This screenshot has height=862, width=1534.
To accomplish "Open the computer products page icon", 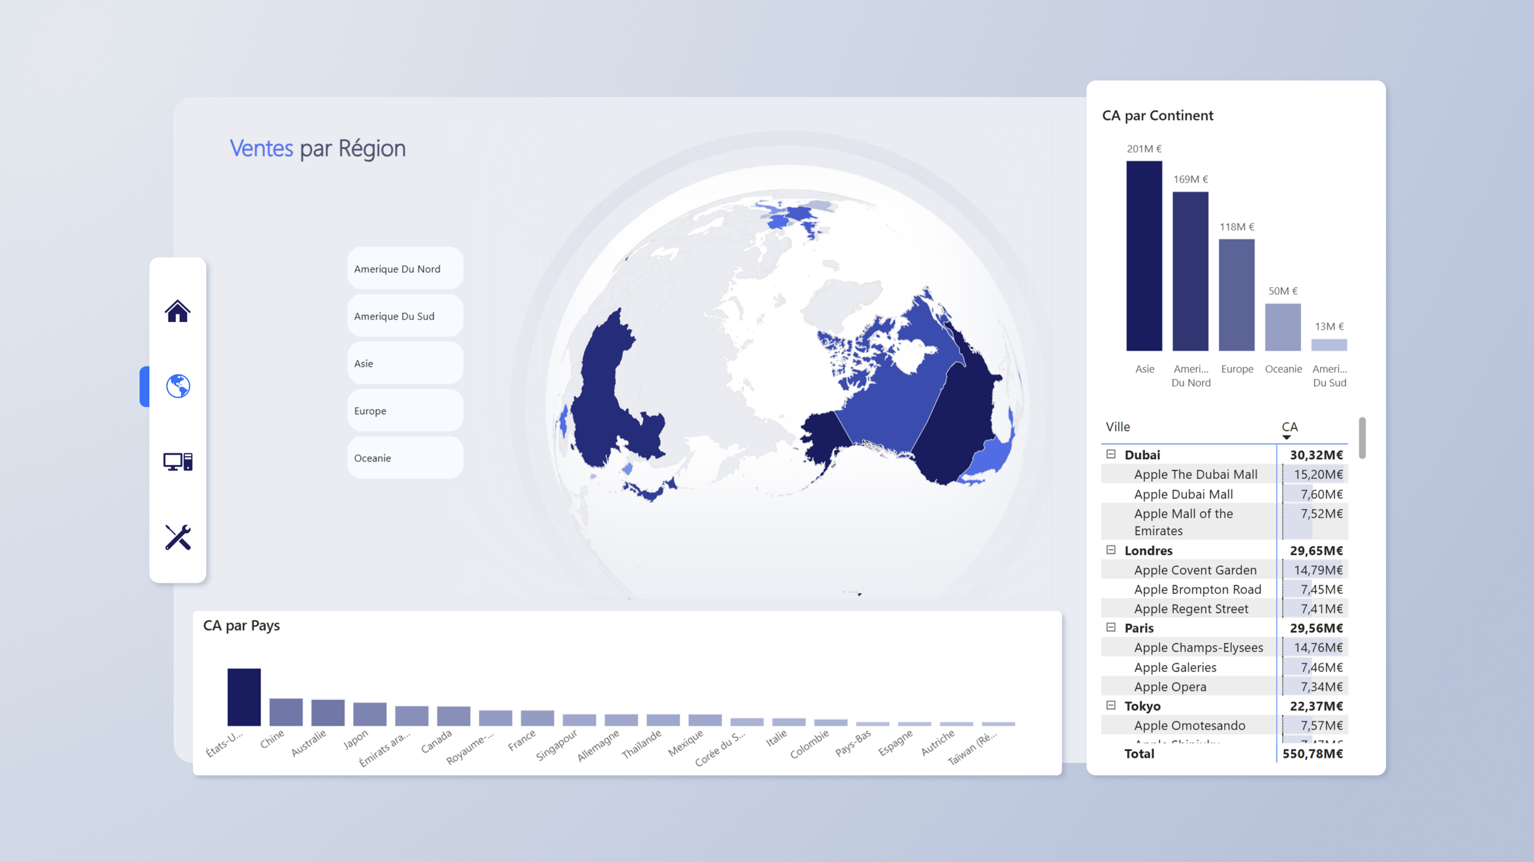I will click(x=177, y=462).
